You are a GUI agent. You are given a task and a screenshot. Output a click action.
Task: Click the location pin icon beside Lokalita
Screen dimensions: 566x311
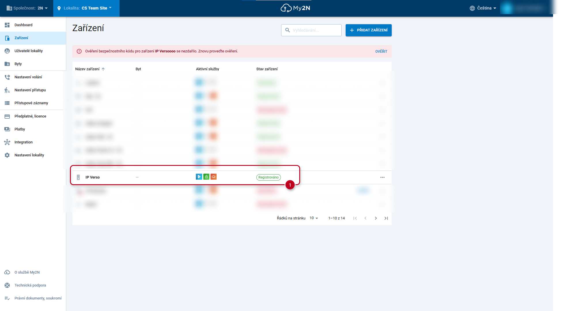tap(59, 8)
